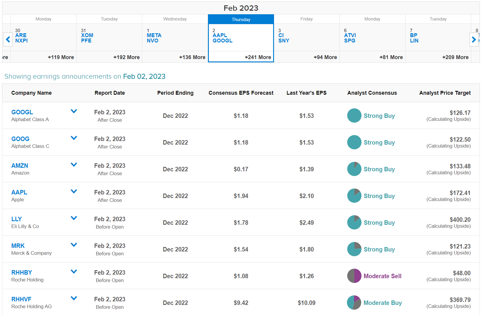Expand the LLY Eli Lilly row
This screenshot has height=315, width=482.
click(x=74, y=218)
